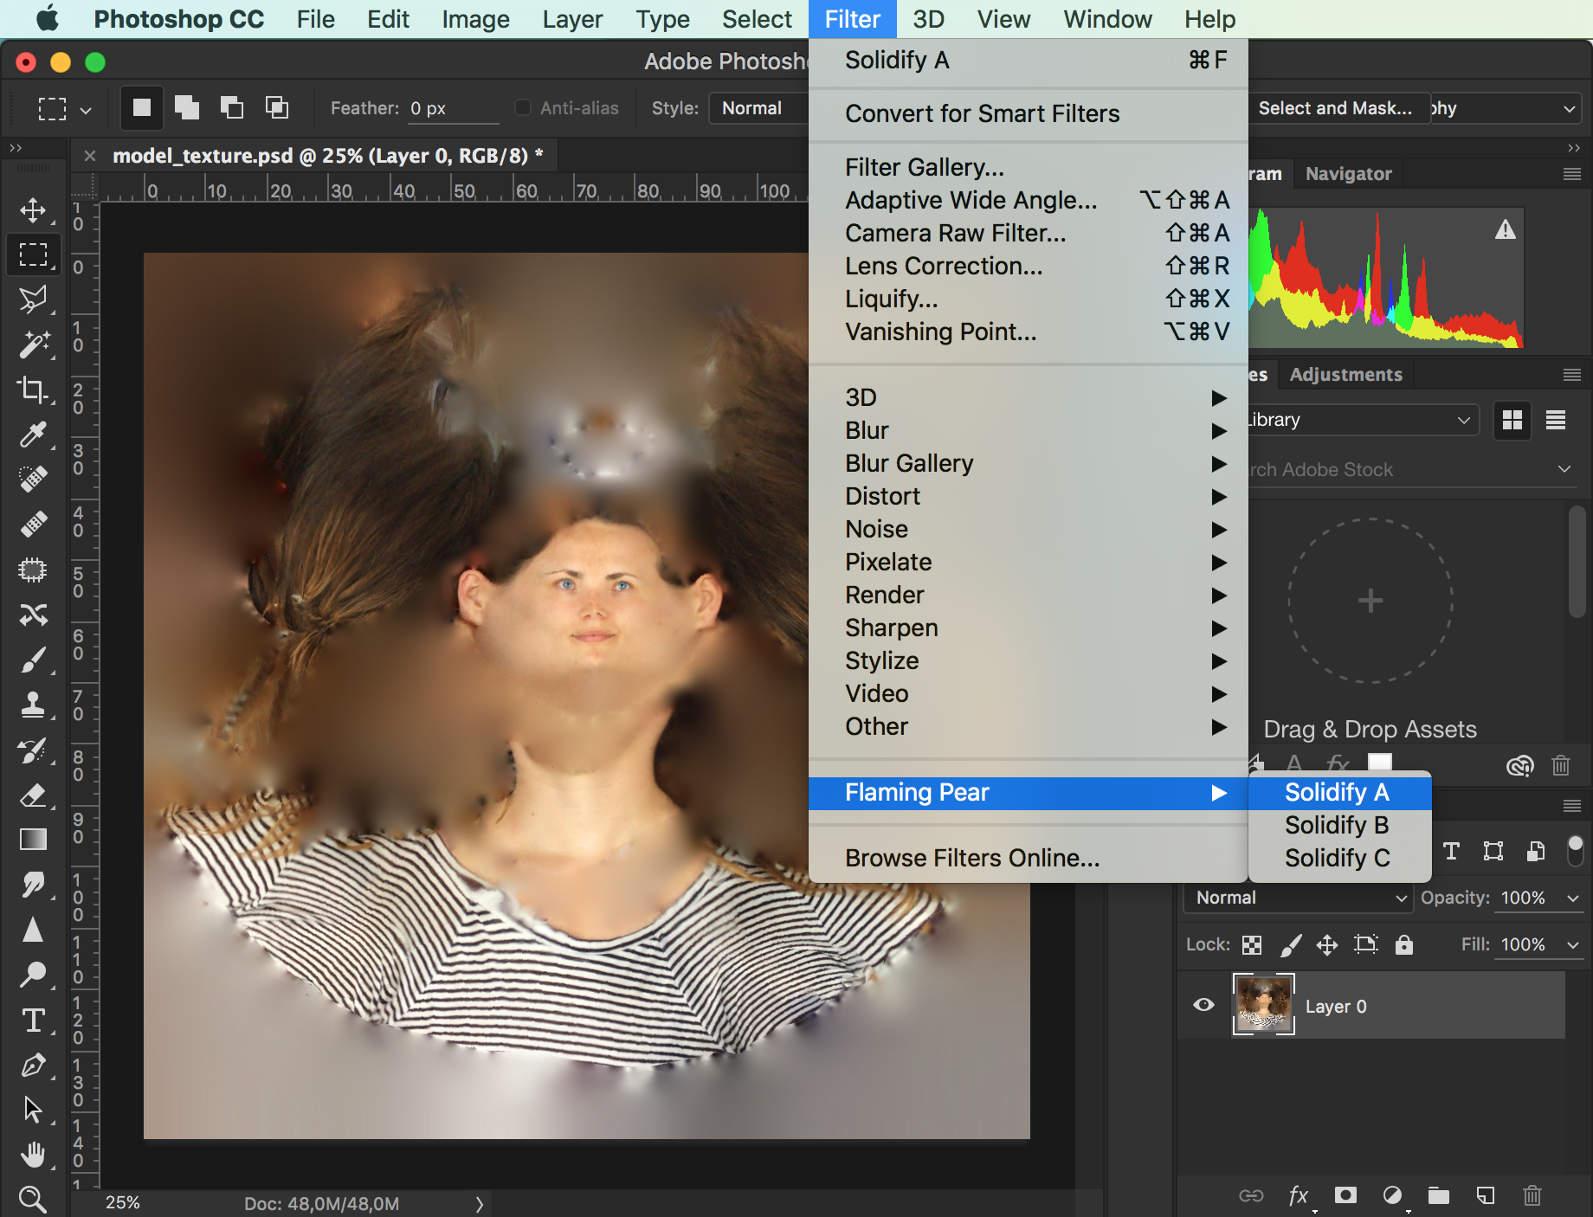Select the Eyedropper tool
This screenshot has height=1217, width=1593.
pos(33,435)
